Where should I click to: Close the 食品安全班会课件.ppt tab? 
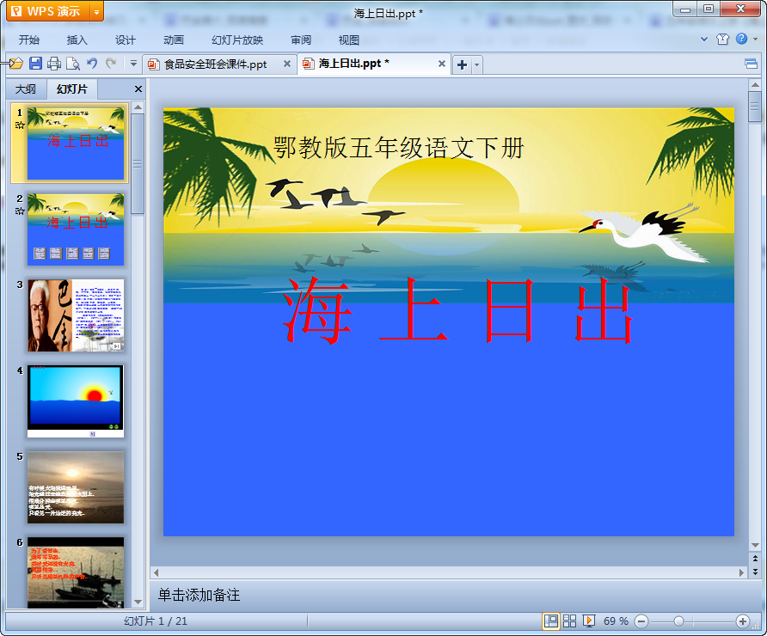[x=287, y=64]
